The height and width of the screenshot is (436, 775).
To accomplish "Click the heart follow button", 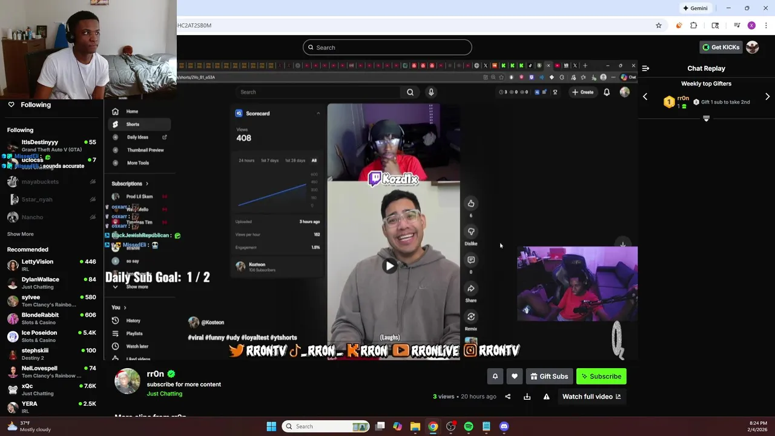I will pyautogui.click(x=514, y=376).
